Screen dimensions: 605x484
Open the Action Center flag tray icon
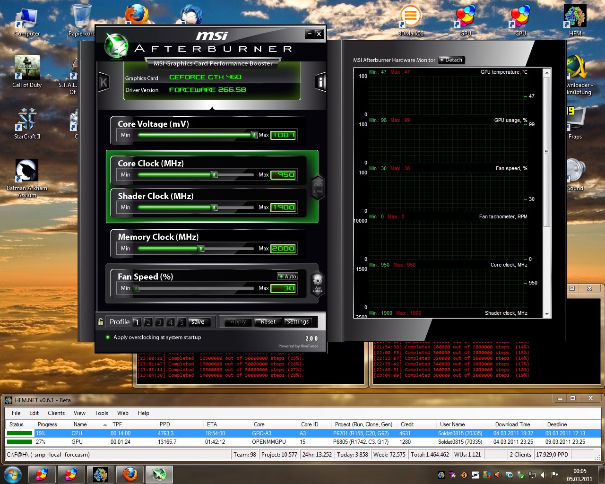click(555, 475)
